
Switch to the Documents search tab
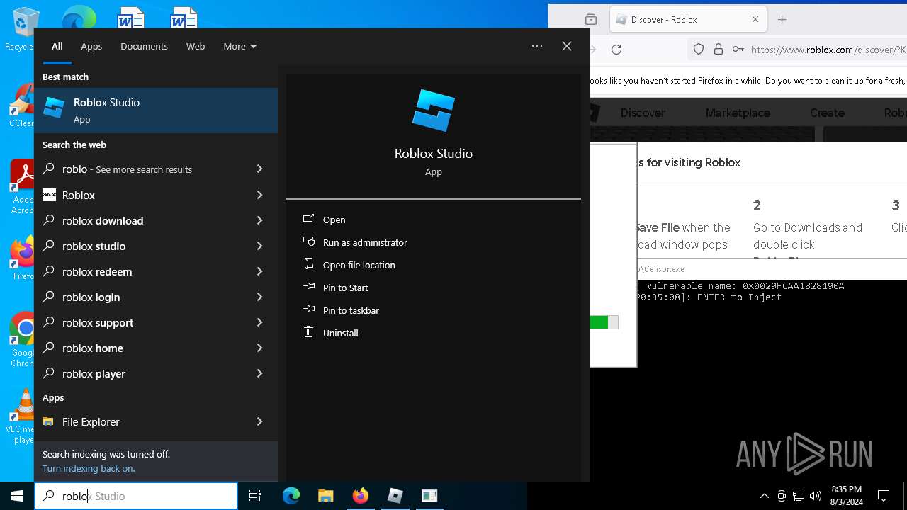click(x=144, y=46)
